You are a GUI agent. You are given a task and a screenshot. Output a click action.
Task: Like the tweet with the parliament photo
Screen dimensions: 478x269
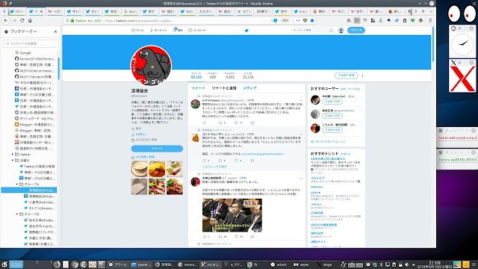pos(236,237)
